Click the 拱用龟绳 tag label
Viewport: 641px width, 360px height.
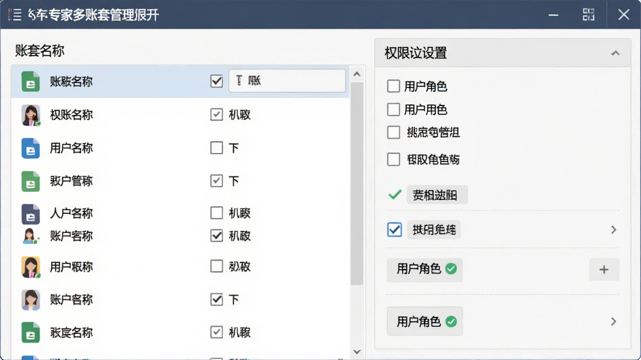coord(434,230)
